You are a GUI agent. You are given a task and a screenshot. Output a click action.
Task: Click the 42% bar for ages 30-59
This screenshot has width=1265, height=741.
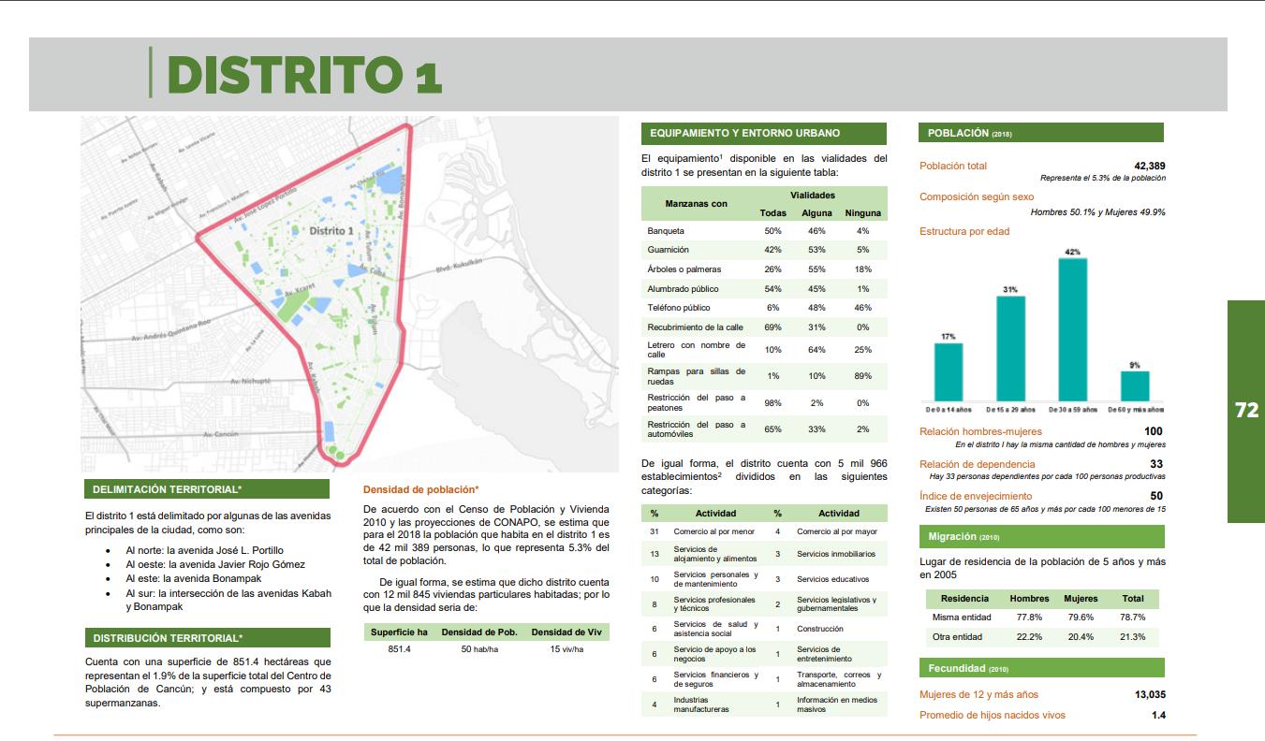pyautogui.click(x=1073, y=329)
